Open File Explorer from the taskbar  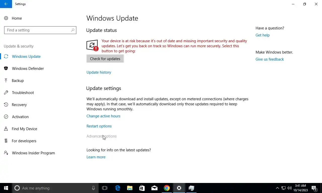[130, 188]
